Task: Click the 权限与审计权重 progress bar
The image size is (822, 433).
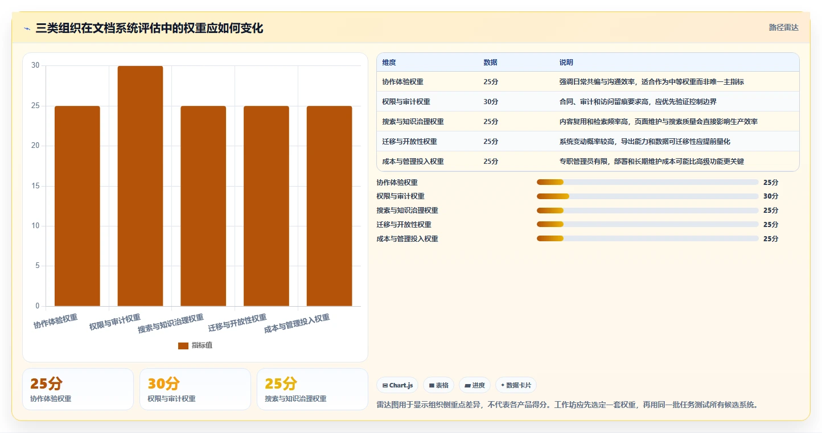Action: 648,196
